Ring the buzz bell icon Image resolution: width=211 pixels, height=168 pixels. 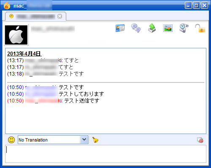click(95, 140)
